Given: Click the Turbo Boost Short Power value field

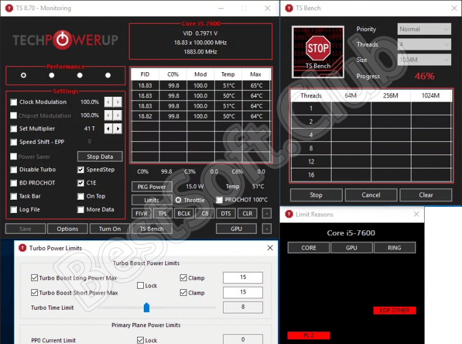Looking at the screenshot, I should [243, 292].
